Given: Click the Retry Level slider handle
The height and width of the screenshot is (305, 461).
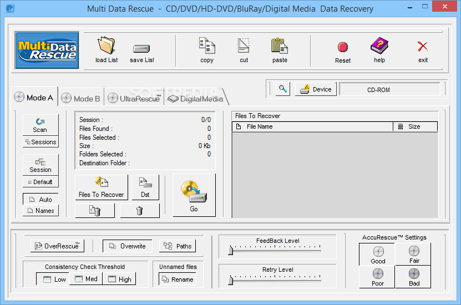Looking at the screenshot, I should 231,279.
